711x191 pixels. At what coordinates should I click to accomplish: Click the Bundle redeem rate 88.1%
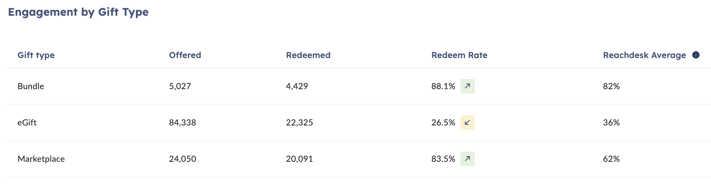click(443, 86)
